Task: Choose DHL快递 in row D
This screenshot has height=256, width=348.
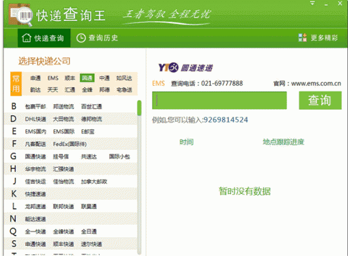Action: pyautogui.click(x=35, y=119)
